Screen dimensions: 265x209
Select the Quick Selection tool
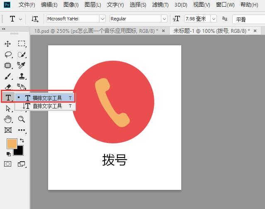pos(22,54)
